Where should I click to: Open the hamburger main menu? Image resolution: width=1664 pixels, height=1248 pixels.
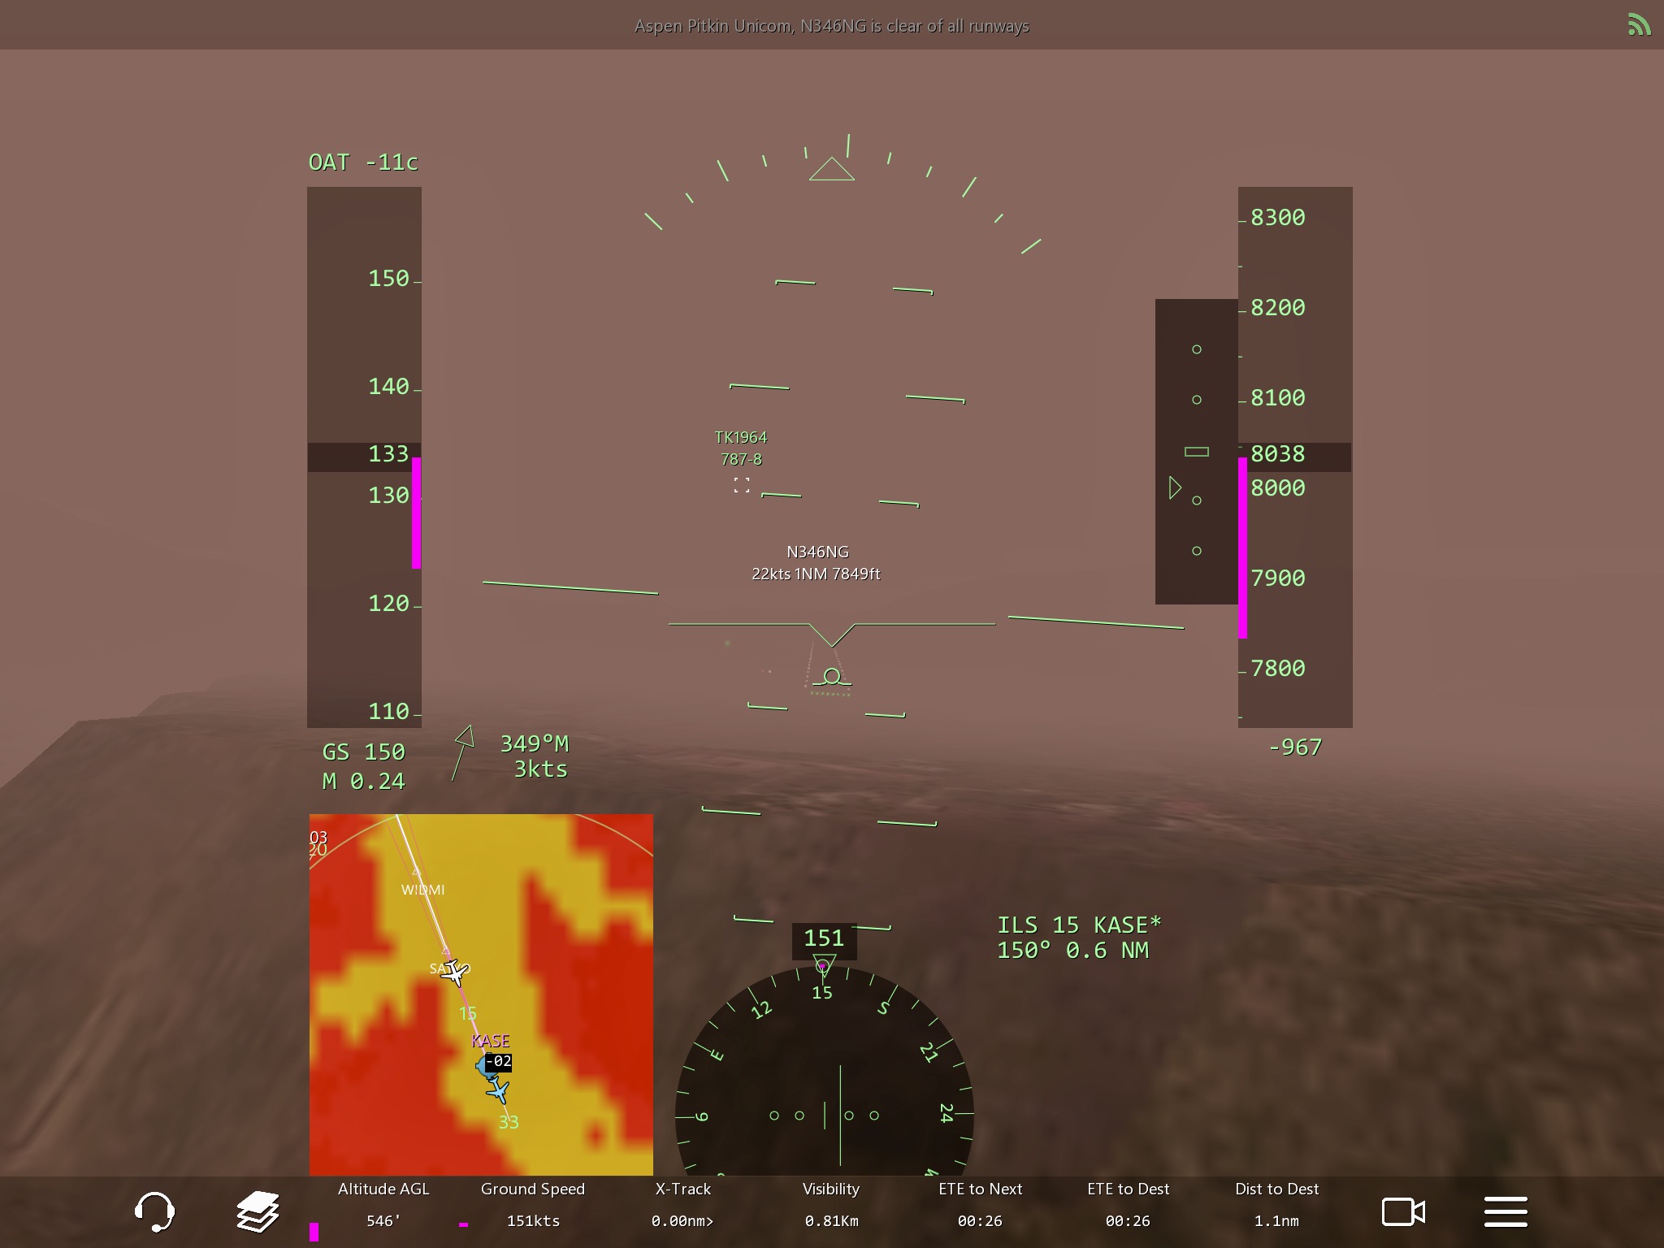coord(1506,1212)
